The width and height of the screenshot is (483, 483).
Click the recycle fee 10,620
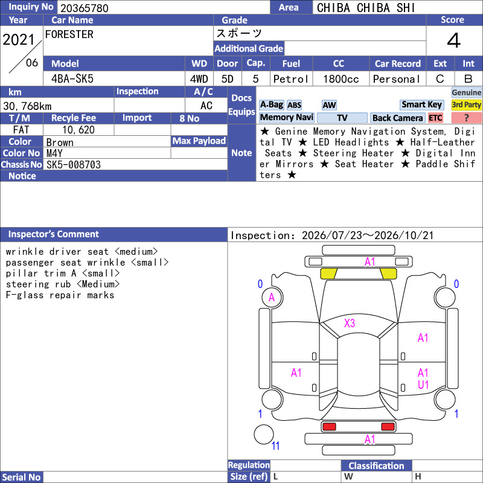point(78,130)
